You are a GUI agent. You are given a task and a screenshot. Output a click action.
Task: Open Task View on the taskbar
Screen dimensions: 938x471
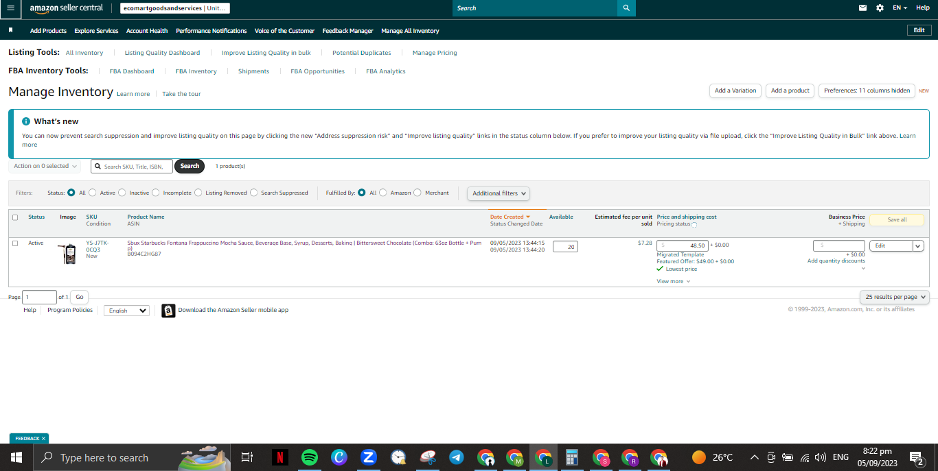click(247, 457)
